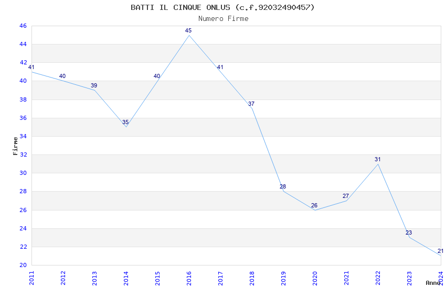This screenshot has height=288, width=446.
Task: Click the data label '41' above year 2017
Action: pos(220,67)
